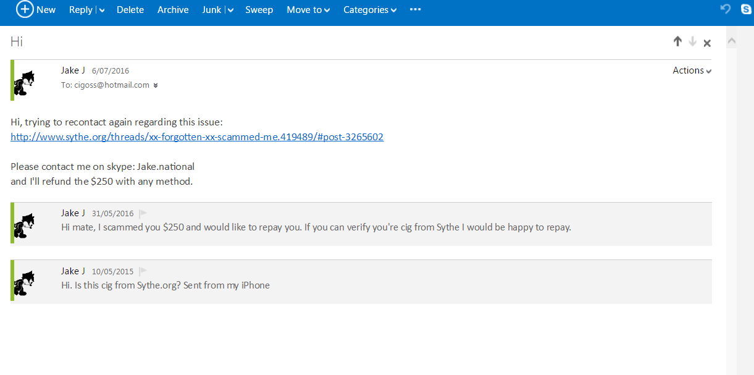Click the scrollbar up arrow
This screenshot has width=754, height=375.
coord(732,41)
